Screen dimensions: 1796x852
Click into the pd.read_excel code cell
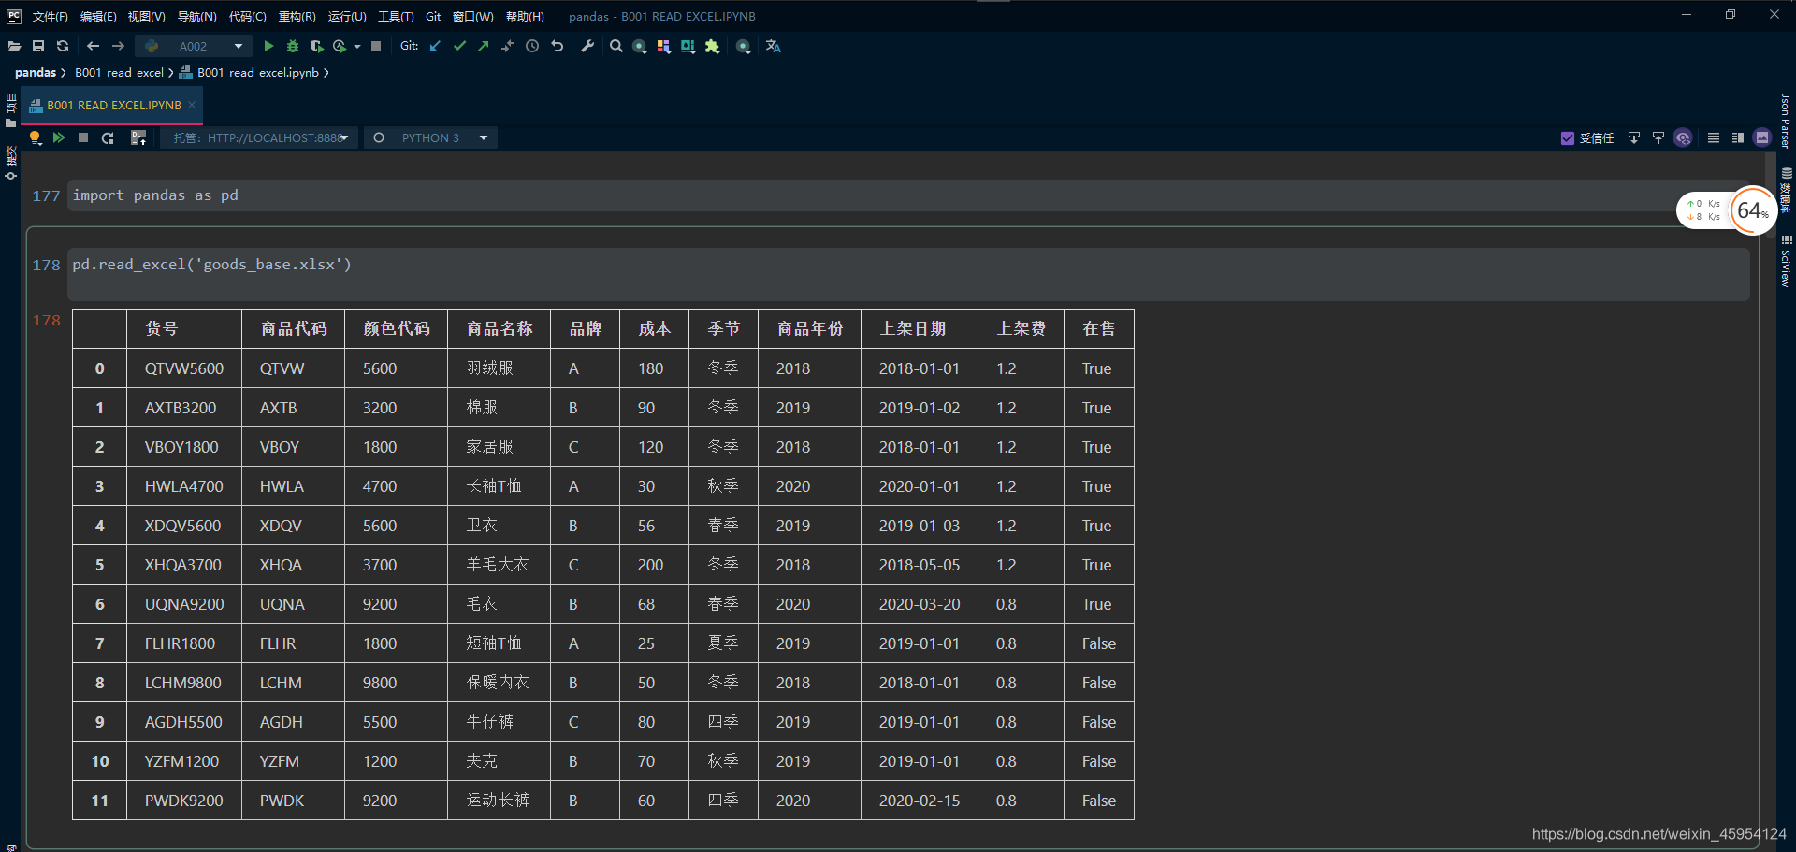(907, 274)
